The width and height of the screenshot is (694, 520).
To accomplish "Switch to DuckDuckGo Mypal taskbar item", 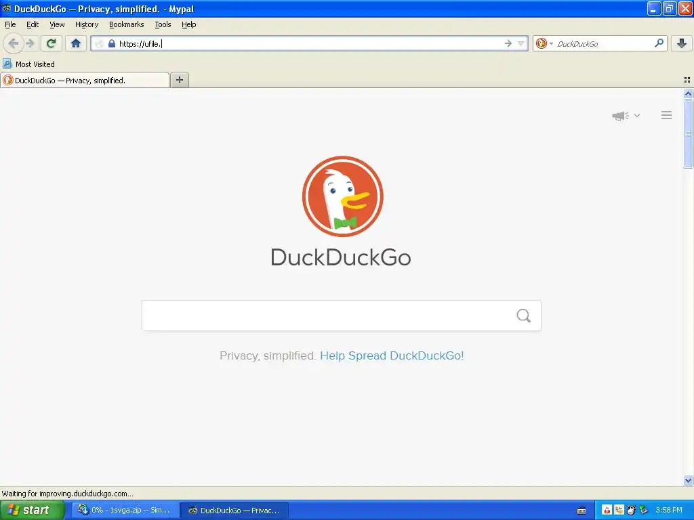I will (x=235, y=510).
